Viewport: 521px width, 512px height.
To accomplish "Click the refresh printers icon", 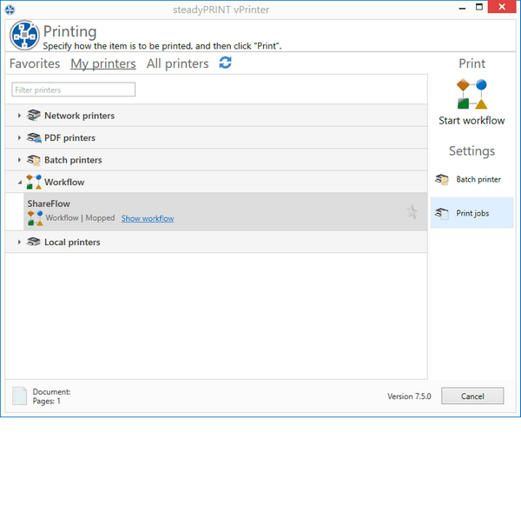I will (225, 63).
